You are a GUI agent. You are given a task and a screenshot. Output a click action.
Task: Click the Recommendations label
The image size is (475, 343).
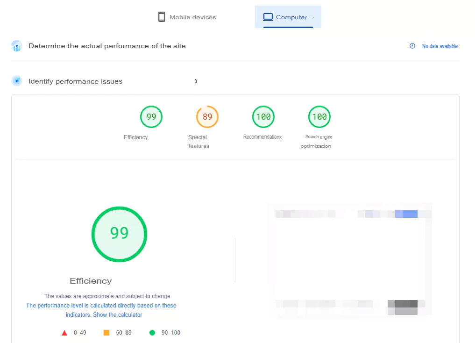pos(262,137)
